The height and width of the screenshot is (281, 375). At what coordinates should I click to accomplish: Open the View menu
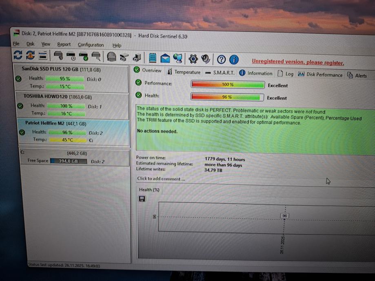[46, 44]
